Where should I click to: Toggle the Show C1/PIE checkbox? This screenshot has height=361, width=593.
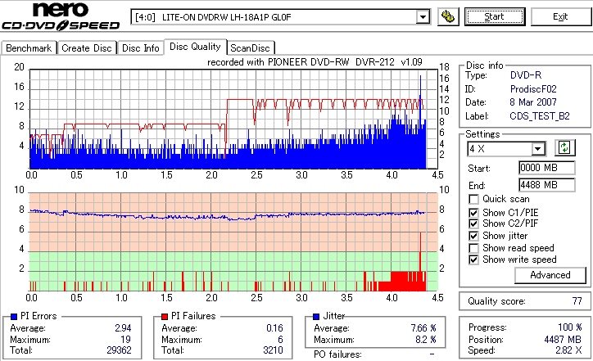pos(473,213)
